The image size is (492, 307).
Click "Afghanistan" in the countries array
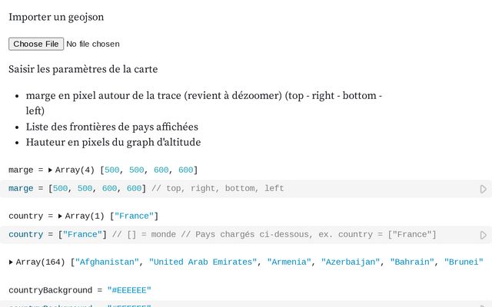click(106, 262)
